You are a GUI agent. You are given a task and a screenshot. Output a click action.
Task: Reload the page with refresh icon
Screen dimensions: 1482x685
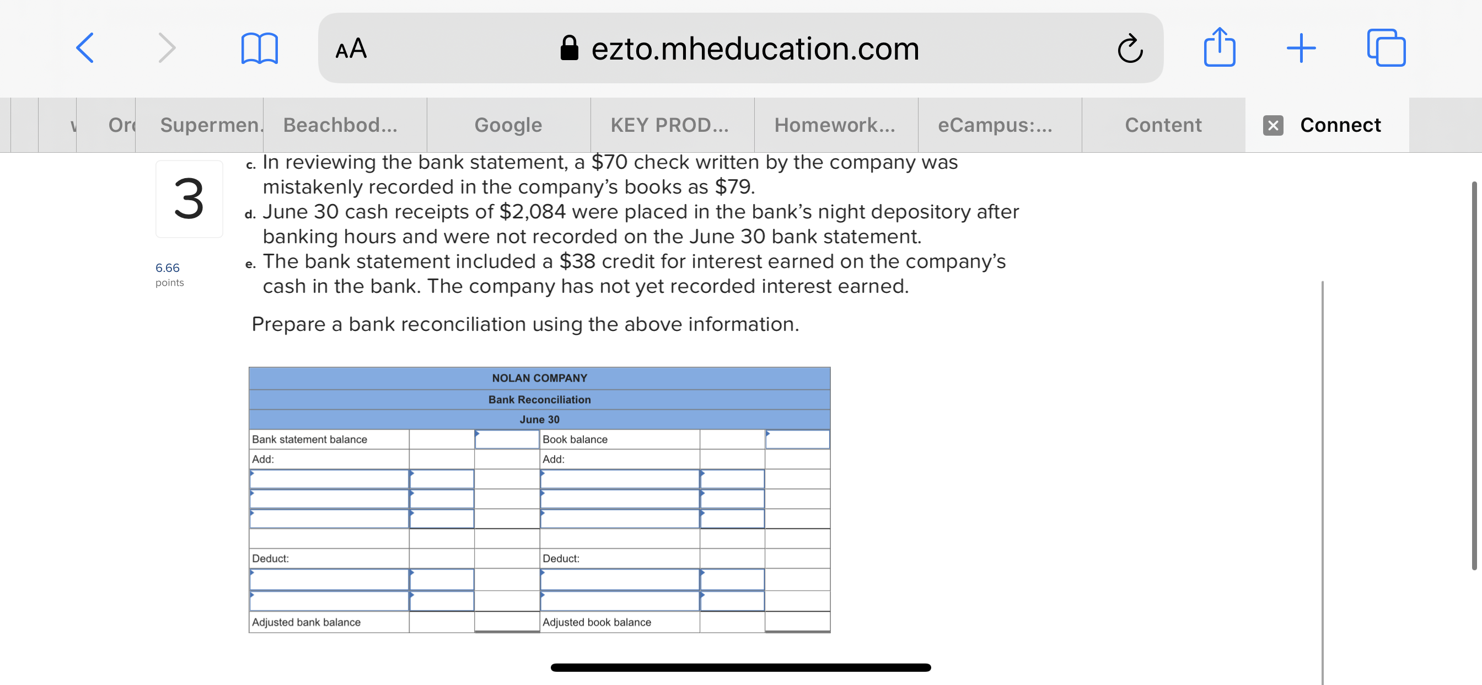click(1130, 49)
